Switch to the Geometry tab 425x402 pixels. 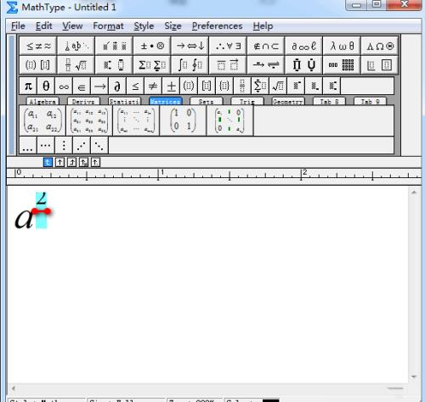(288, 101)
